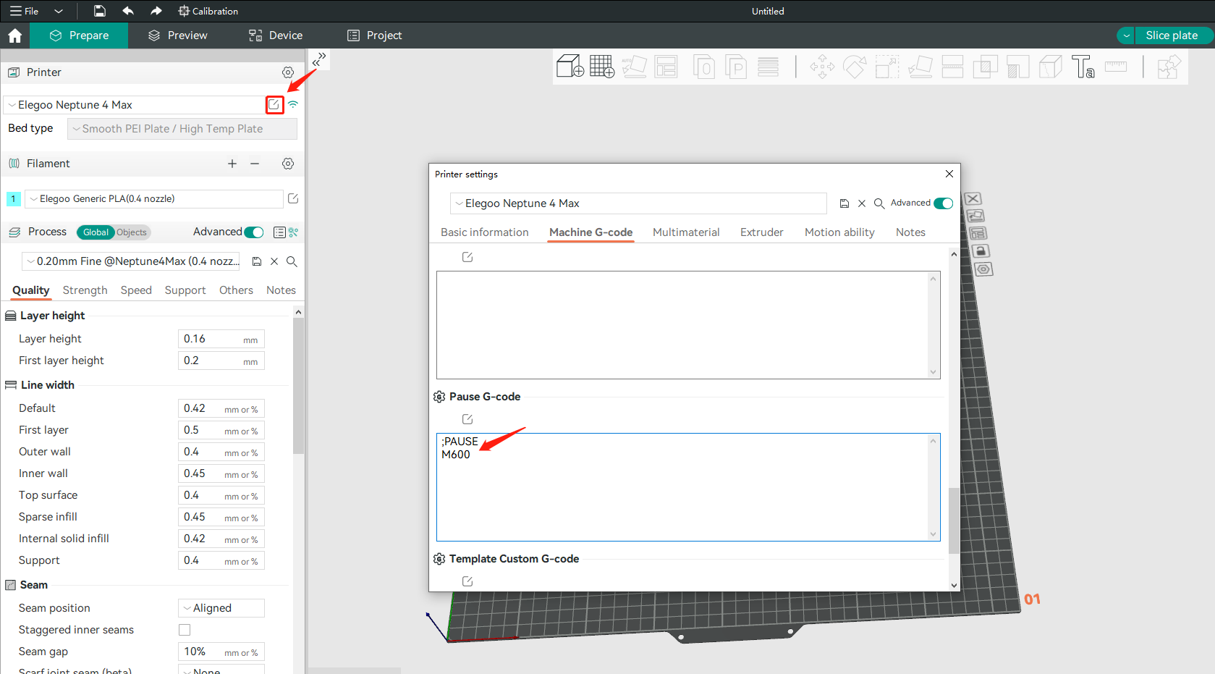Viewport: 1215px width, 674px height.
Task: Check the Staggered inner seams checkbox
Action: (x=185, y=630)
